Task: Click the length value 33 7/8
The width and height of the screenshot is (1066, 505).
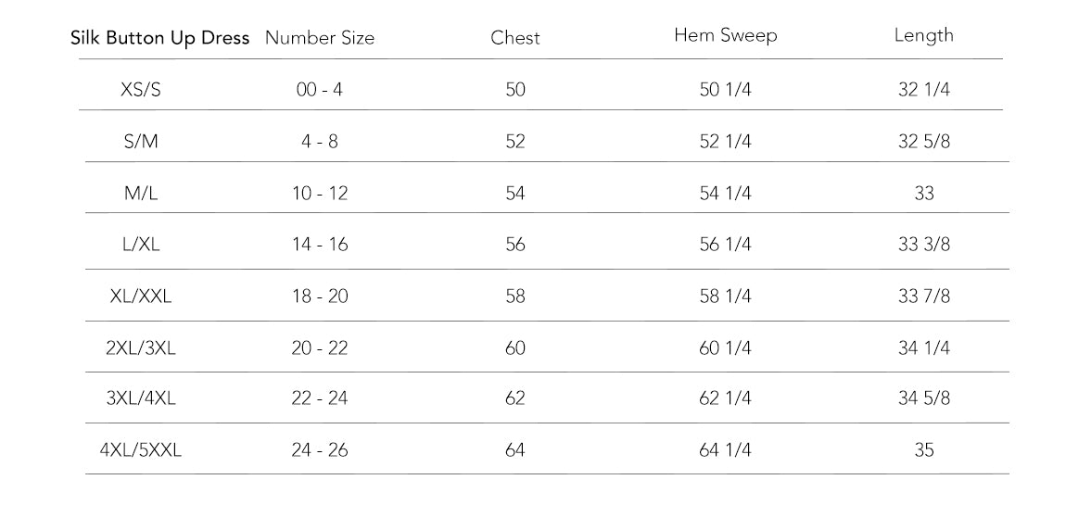Action: (x=924, y=297)
